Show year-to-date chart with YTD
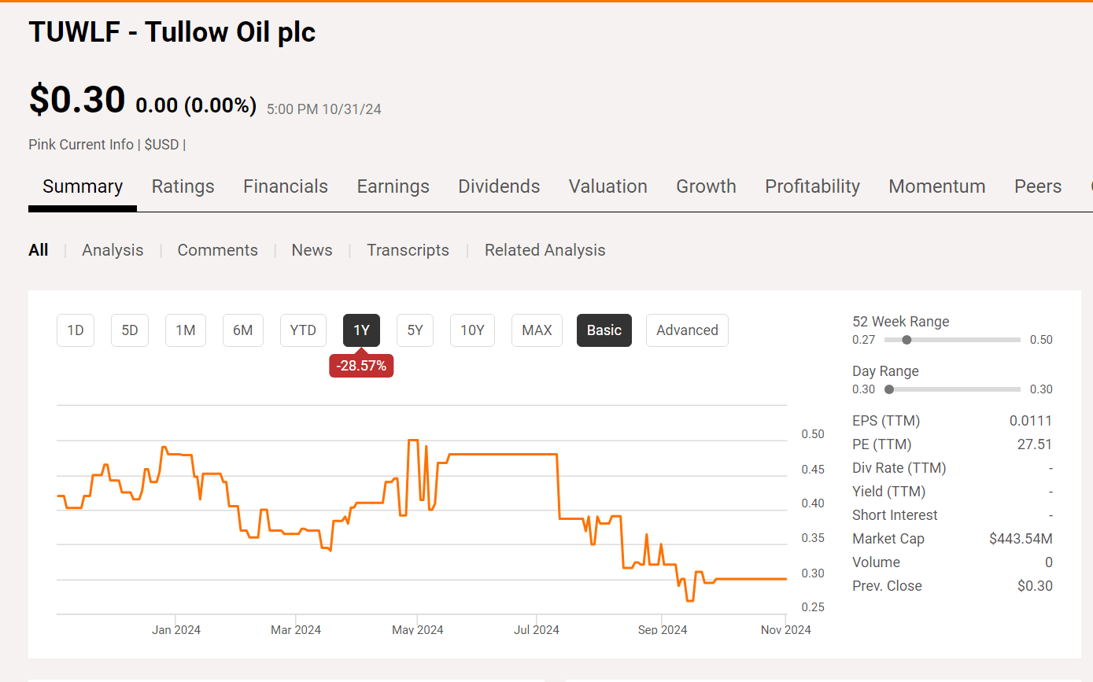1093x682 pixels. (x=303, y=330)
